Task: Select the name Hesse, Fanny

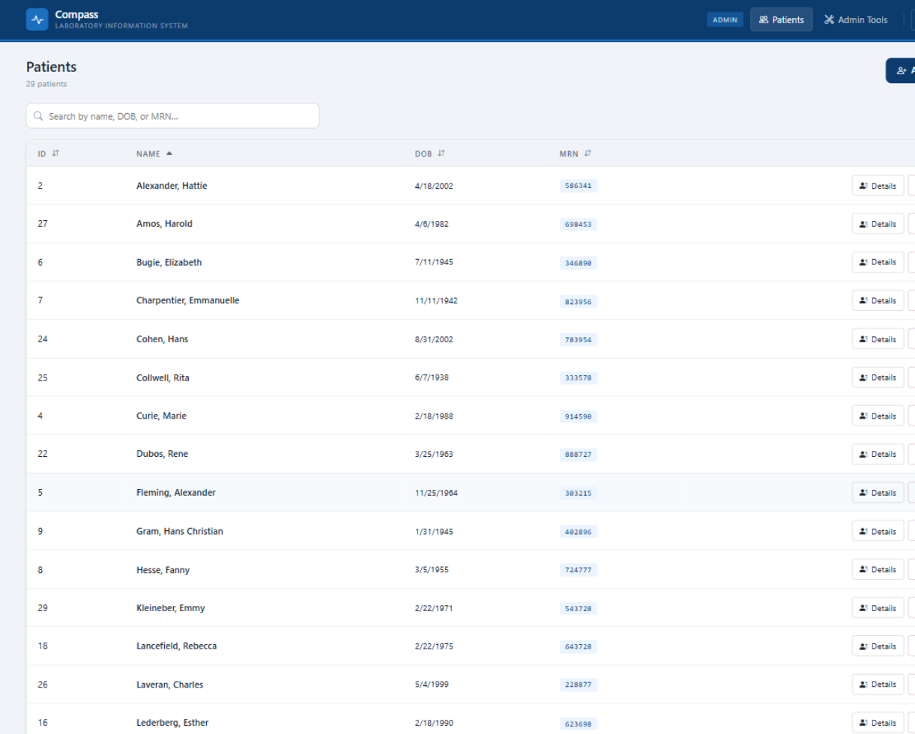Action: tap(163, 570)
